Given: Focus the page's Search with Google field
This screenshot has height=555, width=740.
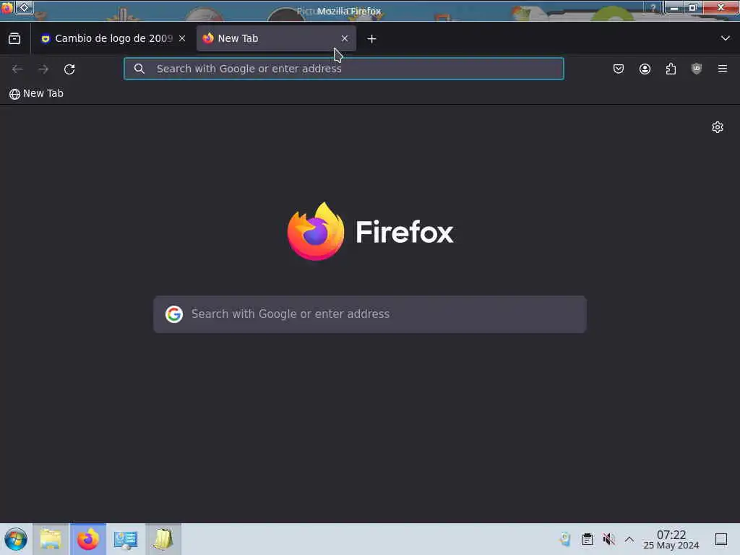Looking at the screenshot, I should coord(369,314).
